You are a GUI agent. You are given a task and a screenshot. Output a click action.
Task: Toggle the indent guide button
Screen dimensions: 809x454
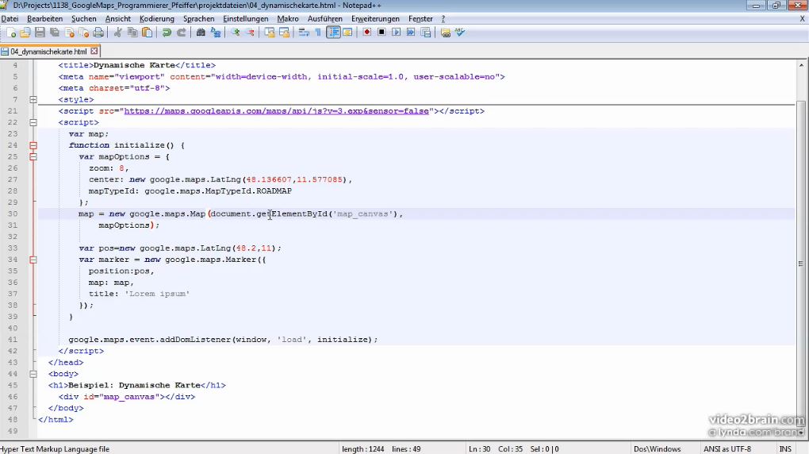tap(333, 33)
